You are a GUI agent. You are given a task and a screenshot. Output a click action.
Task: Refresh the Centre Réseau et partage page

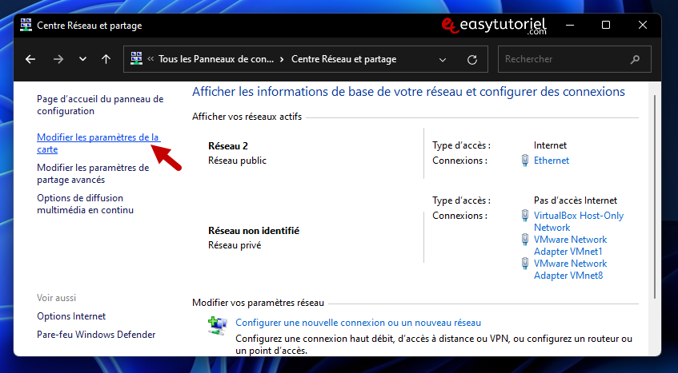coord(472,60)
